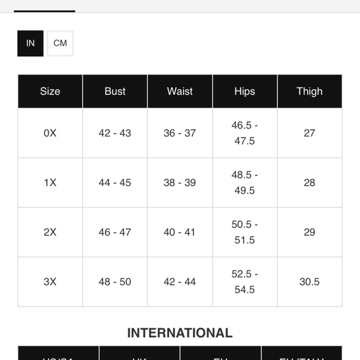Click the Size column header
Screen dimensions: 360x360
coord(50,91)
